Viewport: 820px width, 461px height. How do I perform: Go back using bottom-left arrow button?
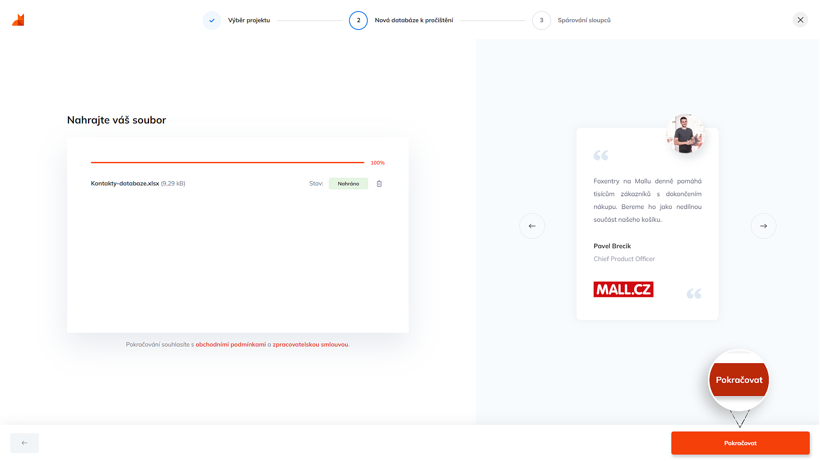(x=24, y=443)
